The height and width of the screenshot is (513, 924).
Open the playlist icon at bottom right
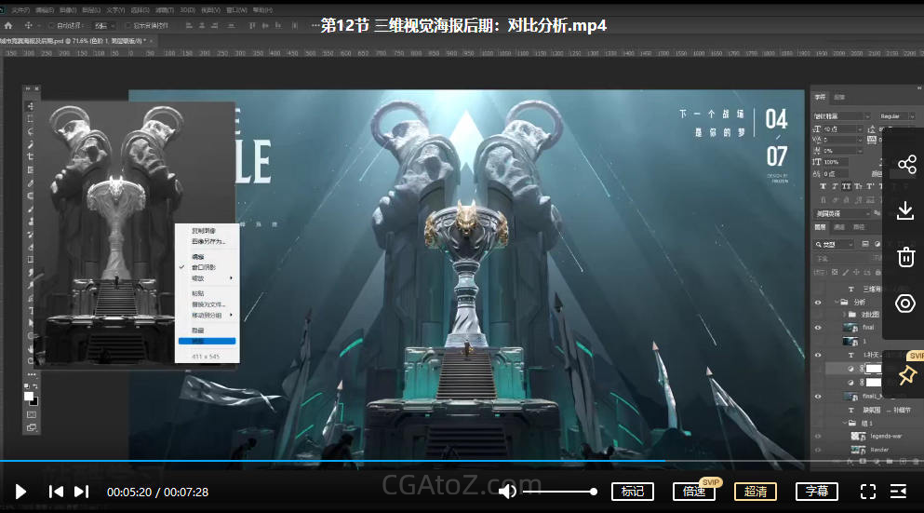899,492
